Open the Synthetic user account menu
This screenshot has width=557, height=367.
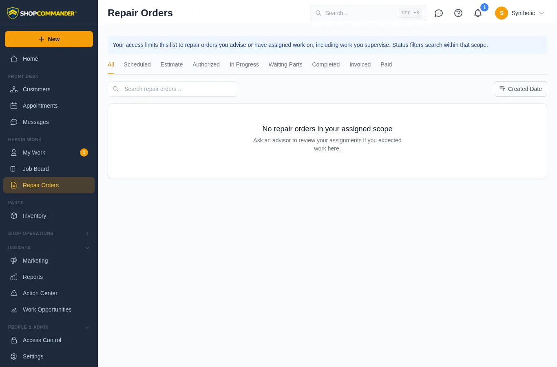pyautogui.click(x=520, y=13)
